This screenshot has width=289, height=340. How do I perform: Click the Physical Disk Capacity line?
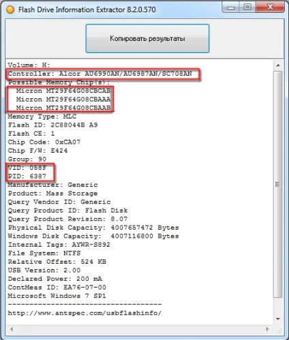tap(93, 228)
